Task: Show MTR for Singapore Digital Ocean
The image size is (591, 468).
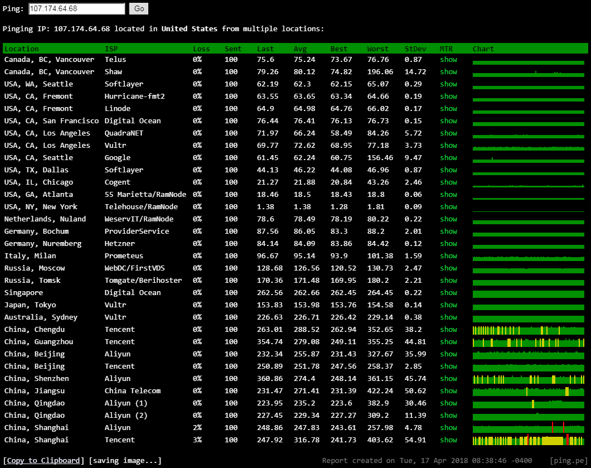Action: click(x=448, y=293)
